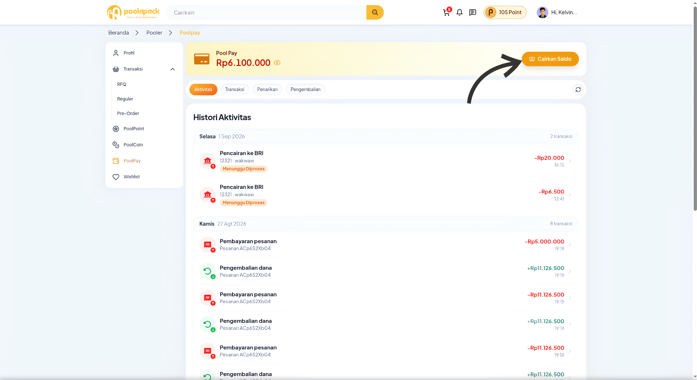Click breadcrumb chevron after Pooler
697x380 pixels.
tap(170, 33)
